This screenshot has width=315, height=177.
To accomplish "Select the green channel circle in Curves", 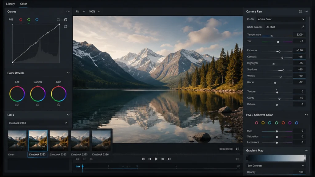I will 29,20.
